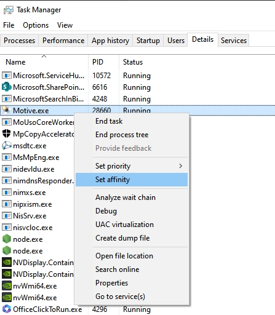Expand the Set priority submenu arrow
Image resolution: width=275 pixels, height=315 pixels.
click(x=180, y=166)
